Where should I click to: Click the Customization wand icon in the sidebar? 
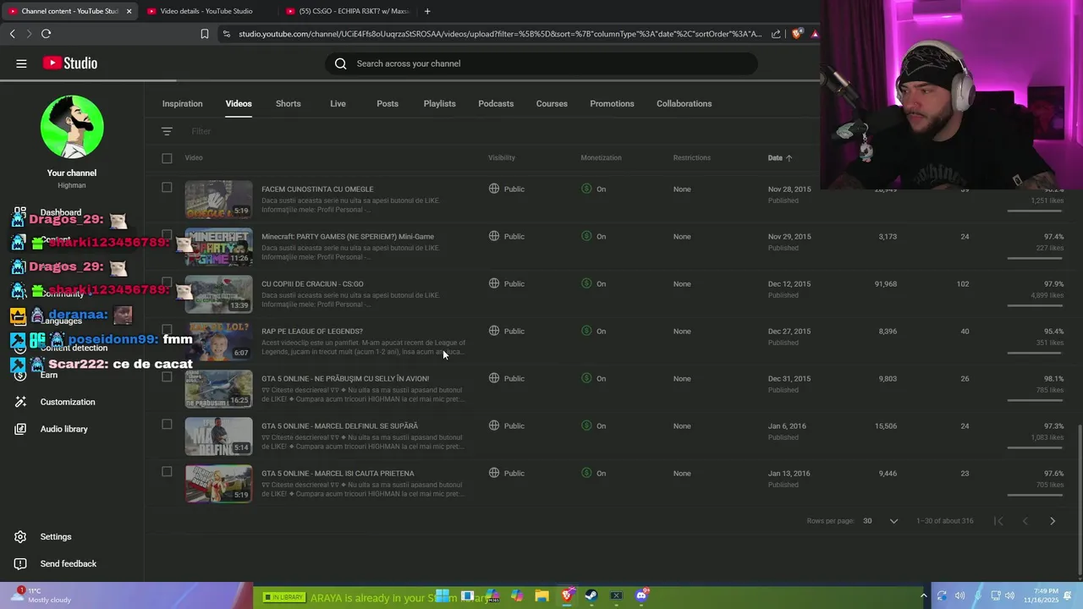pos(20,402)
